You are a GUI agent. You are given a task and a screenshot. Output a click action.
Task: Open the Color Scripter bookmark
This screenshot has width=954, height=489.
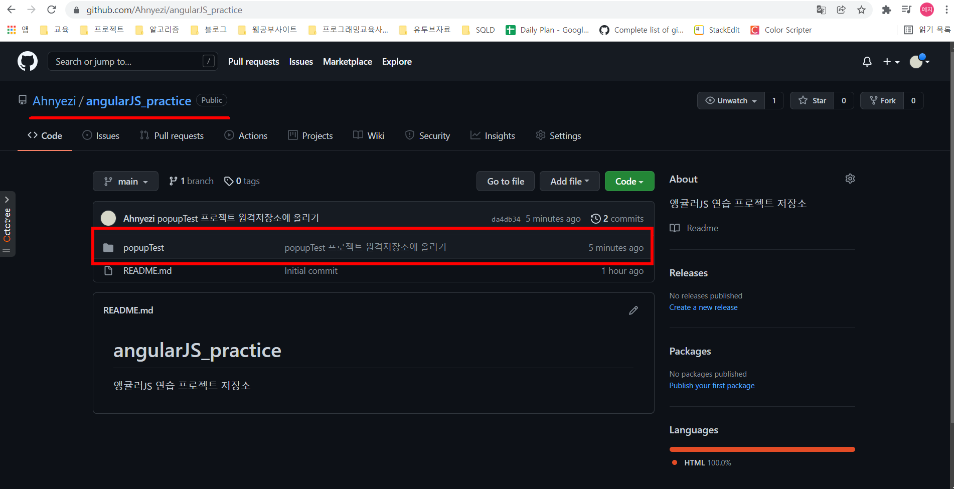click(781, 30)
